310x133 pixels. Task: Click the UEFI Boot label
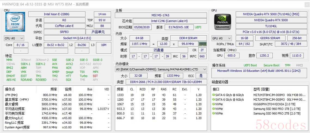point(250,65)
